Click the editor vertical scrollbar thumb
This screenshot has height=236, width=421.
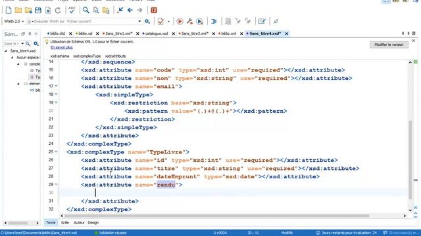click(x=410, y=160)
